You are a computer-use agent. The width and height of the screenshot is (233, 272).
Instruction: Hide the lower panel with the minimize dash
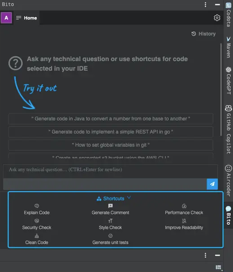217,255
